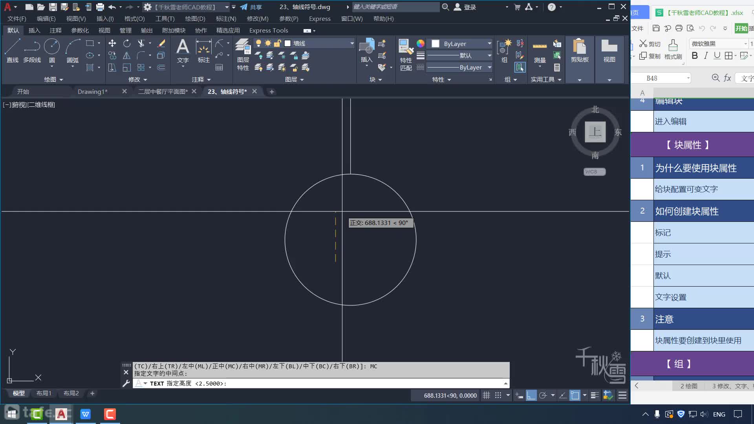This screenshot has width=754, height=424.
Task: Expand the 图层 panel
Action: pos(295,79)
